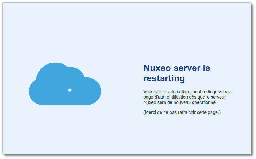Click the blue cloud icon
Screen dimensions: 256x159
pos(65,84)
